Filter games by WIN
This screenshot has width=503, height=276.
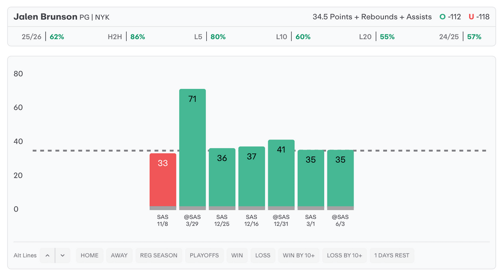click(x=237, y=255)
